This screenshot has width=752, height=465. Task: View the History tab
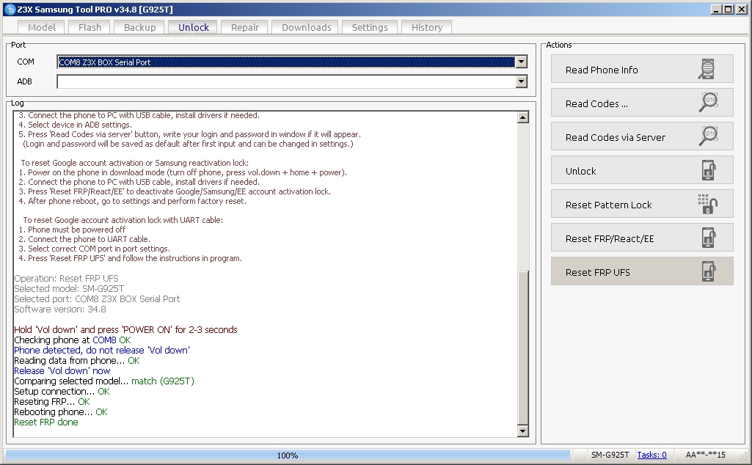tap(427, 27)
